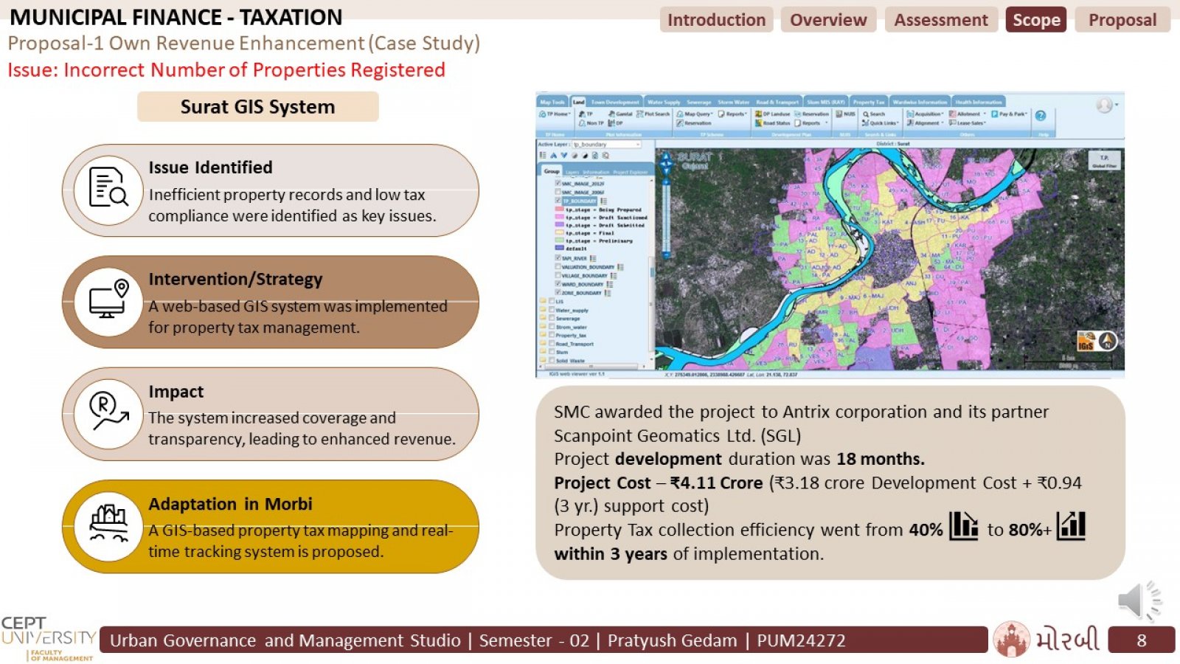Click the layer panel horizontal scrollbar
The width and height of the screenshot is (1180, 664).
tap(591, 366)
